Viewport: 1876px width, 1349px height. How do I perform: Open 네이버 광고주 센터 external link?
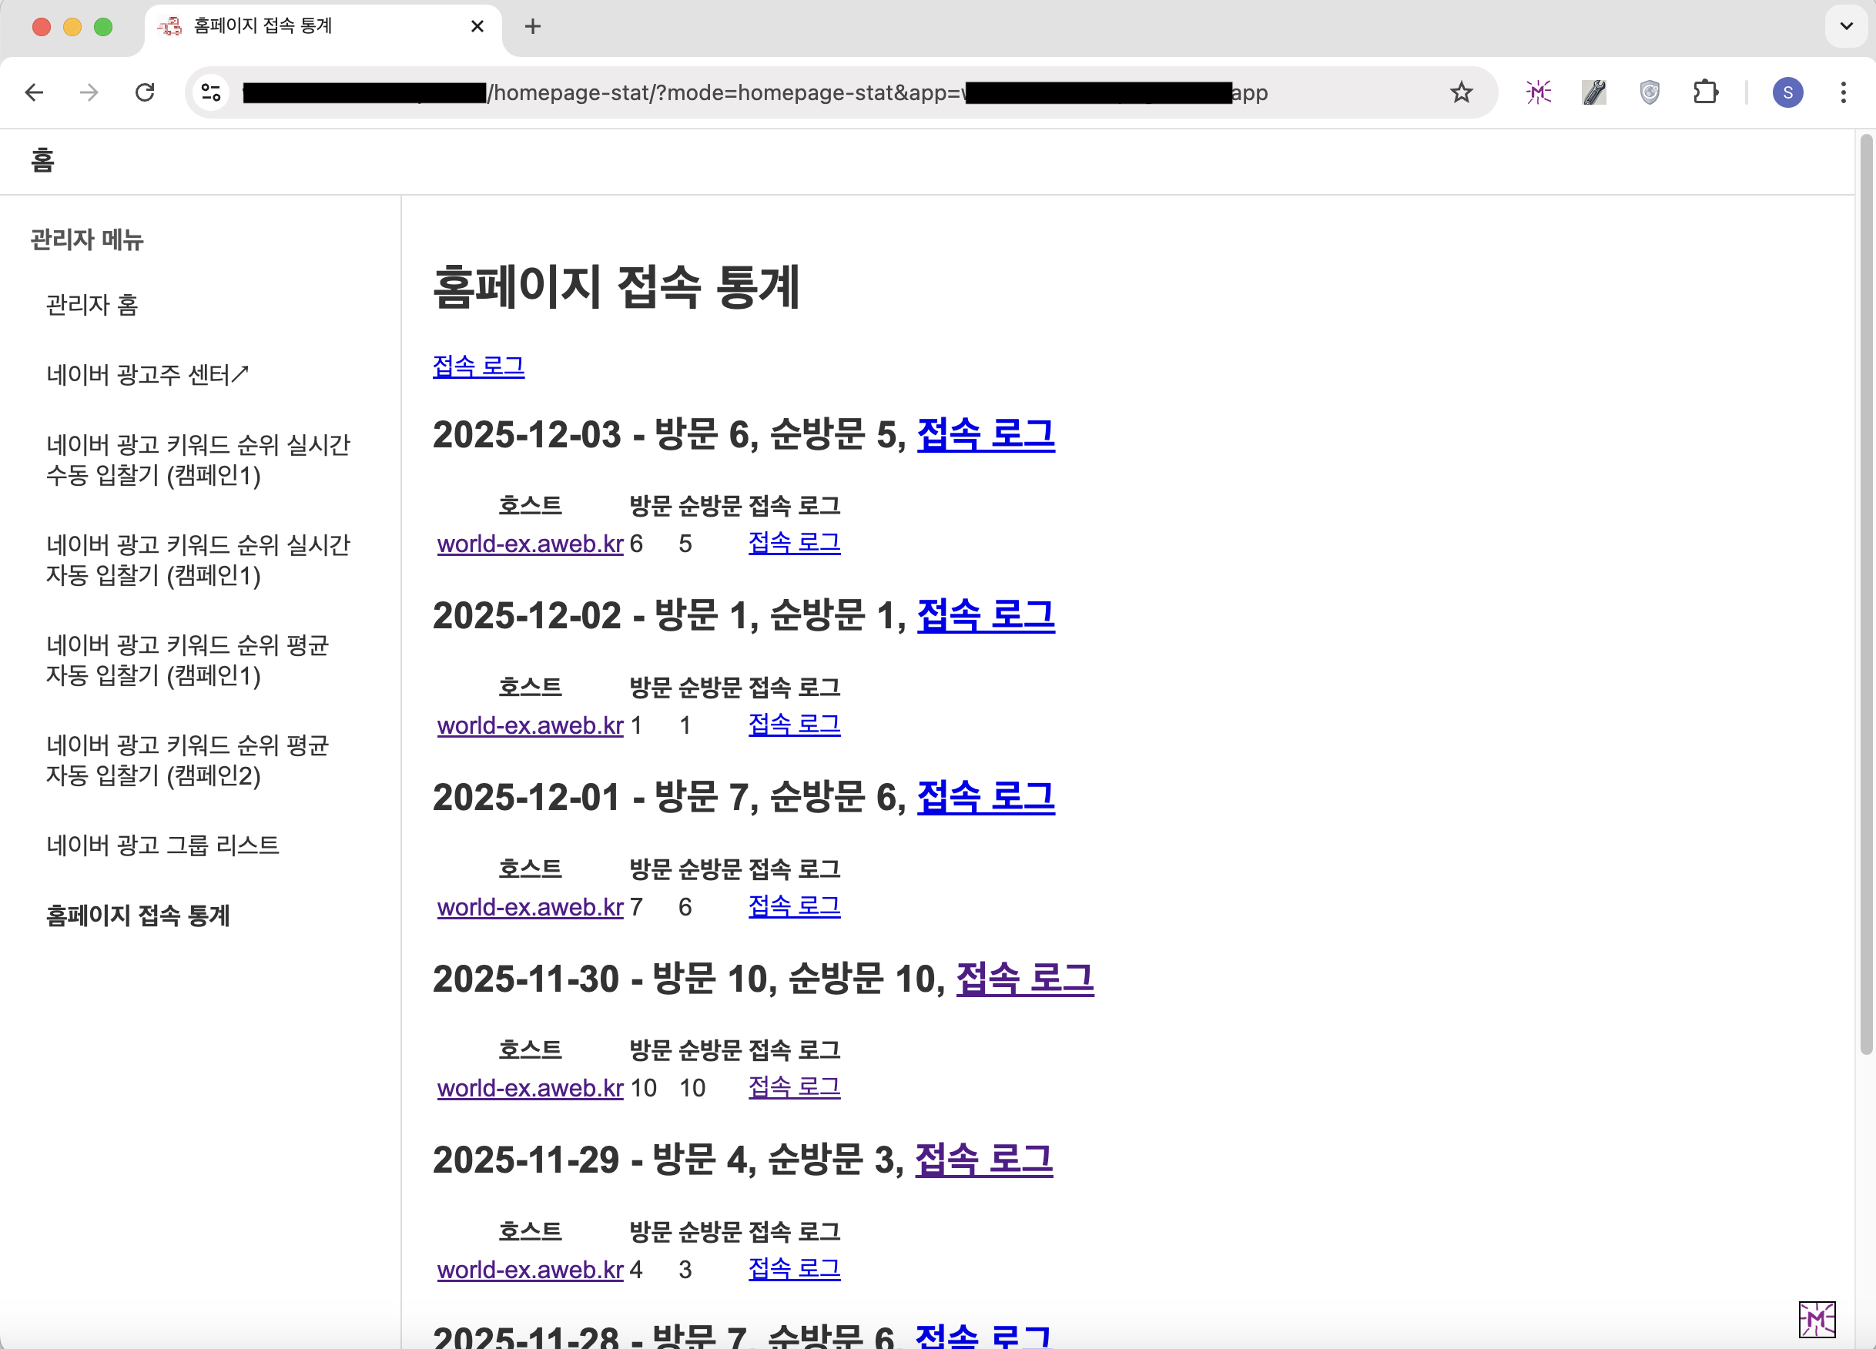click(x=147, y=376)
